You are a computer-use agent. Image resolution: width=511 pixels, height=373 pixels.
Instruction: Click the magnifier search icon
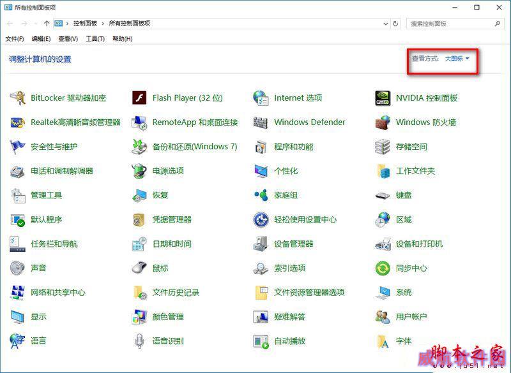pyautogui.click(x=498, y=24)
